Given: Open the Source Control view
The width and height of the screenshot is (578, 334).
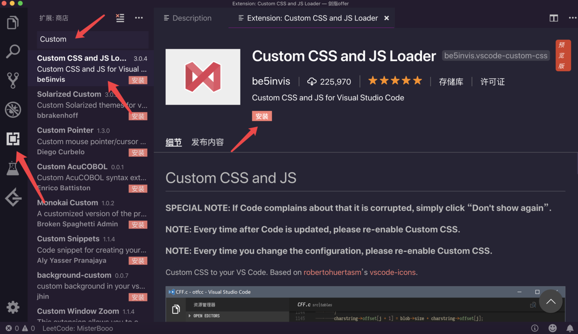Looking at the screenshot, I should tap(13, 80).
